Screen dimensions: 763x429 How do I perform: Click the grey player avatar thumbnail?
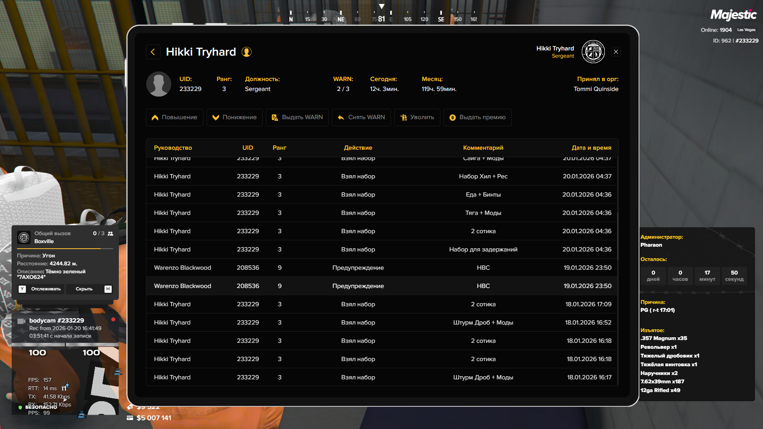point(159,84)
